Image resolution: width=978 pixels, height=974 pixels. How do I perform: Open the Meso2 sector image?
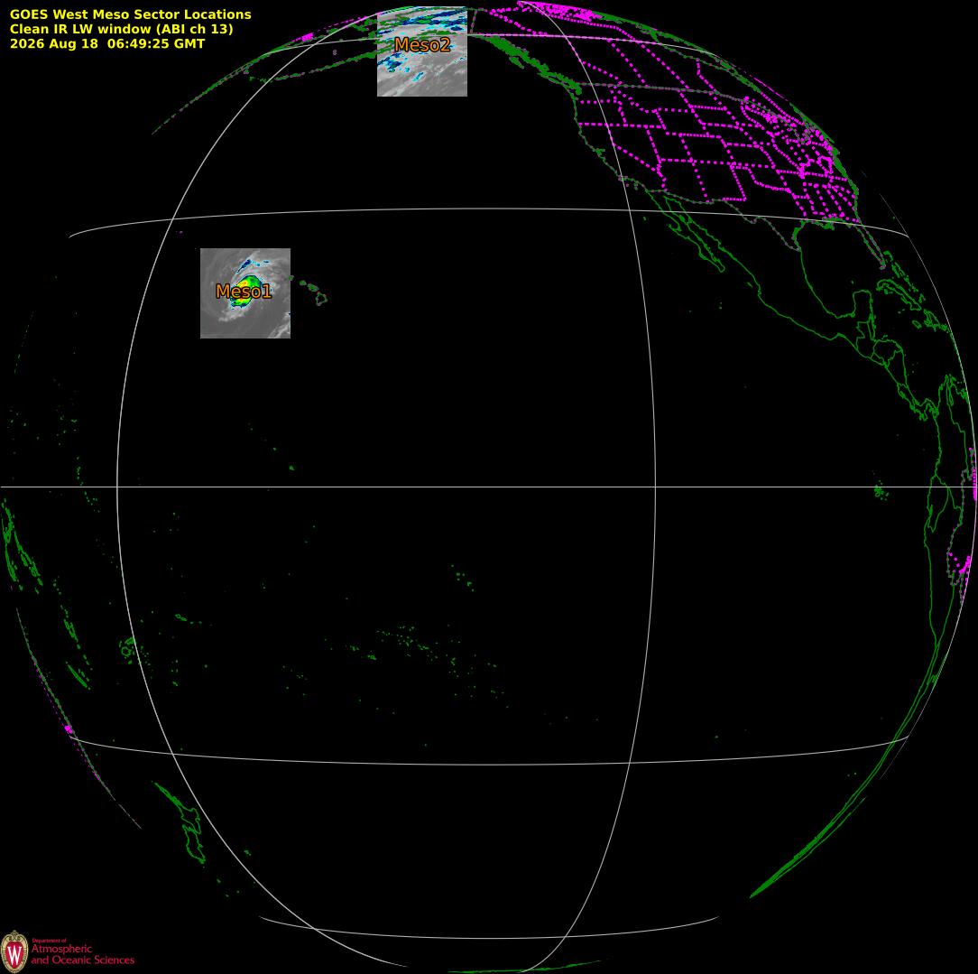click(x=422, y=51)
